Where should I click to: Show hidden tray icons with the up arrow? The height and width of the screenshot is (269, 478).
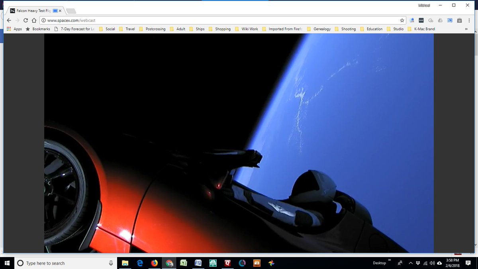[410, 263]
